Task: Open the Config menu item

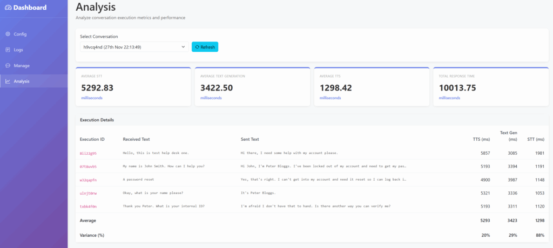Action: click(x=20, y=34)
